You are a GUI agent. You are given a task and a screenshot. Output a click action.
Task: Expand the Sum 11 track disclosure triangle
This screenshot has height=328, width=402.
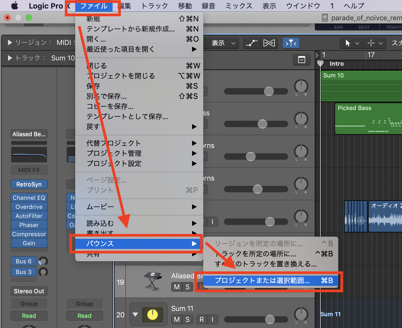coord(135,314)
